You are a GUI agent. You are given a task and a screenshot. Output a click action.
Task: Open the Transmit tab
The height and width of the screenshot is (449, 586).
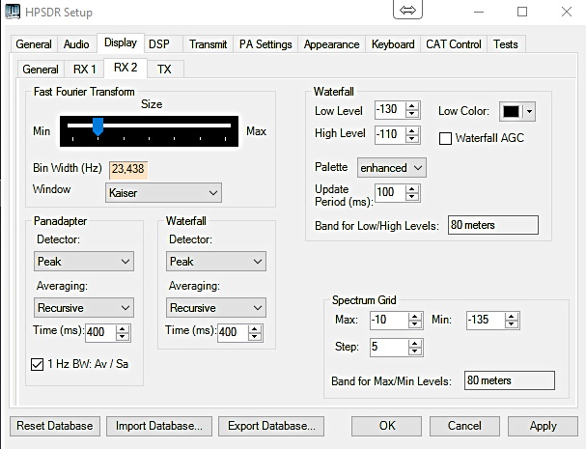coord(209,44)
